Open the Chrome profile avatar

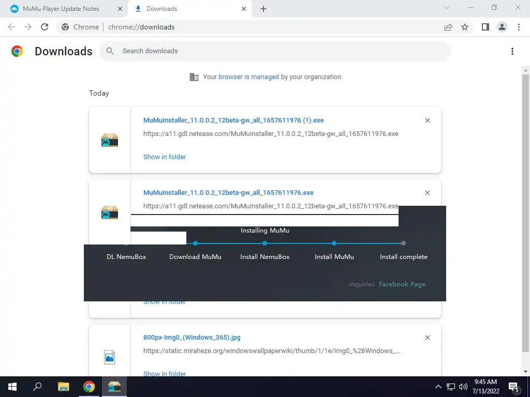click(502, 27)
